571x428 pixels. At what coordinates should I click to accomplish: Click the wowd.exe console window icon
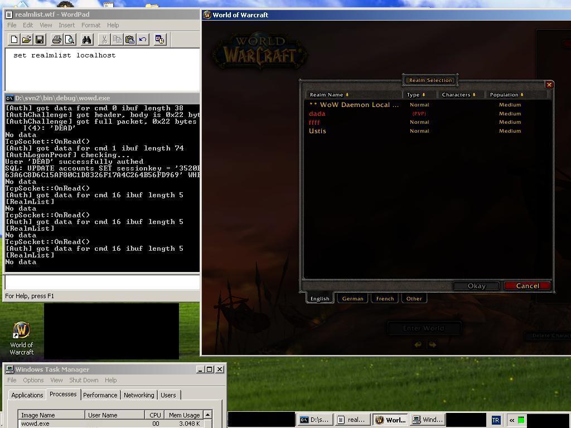[9, 98]
